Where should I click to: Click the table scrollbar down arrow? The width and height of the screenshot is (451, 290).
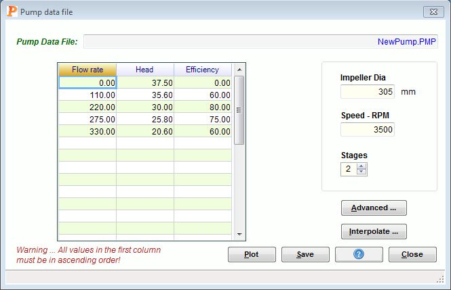click(239, 235)
